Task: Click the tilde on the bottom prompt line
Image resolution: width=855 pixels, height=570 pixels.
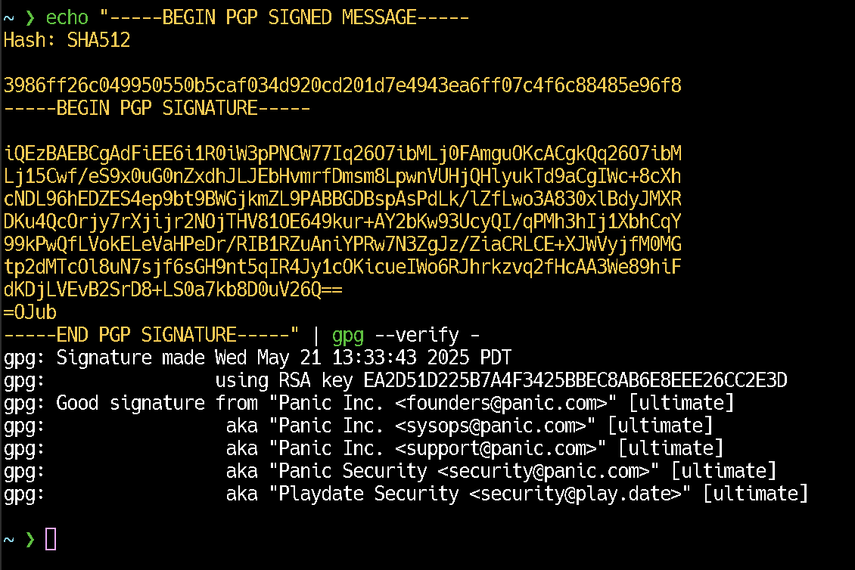Action: pos(9,540)
